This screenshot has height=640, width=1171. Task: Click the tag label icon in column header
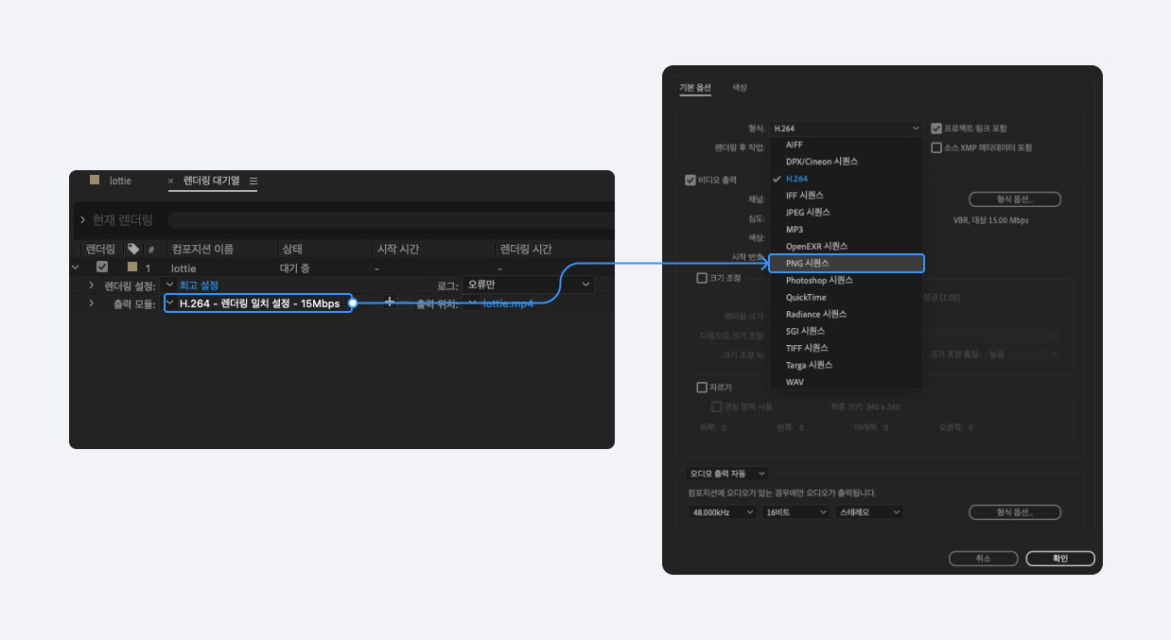click(133, 249)
